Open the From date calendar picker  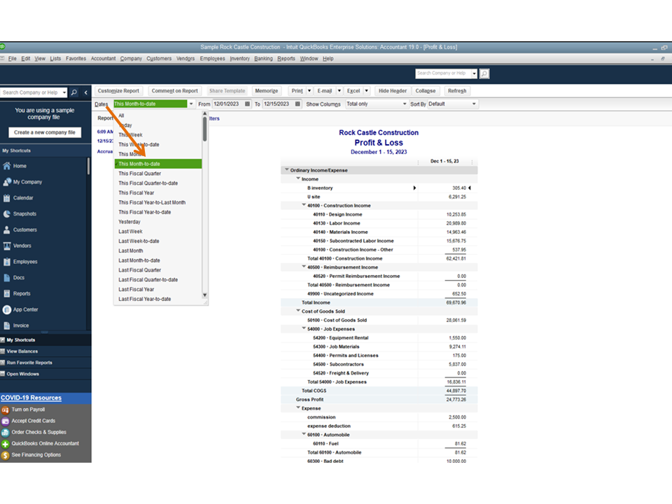(x=247, y=104)
